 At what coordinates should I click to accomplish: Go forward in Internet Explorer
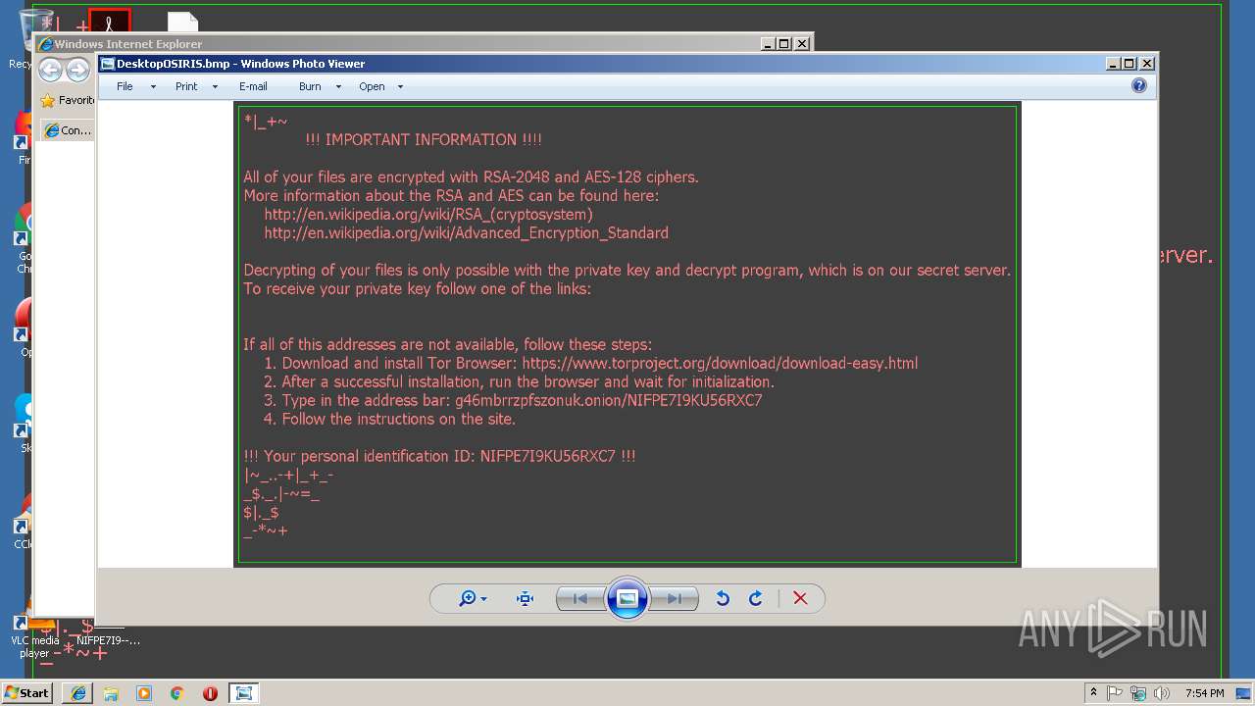77,71
